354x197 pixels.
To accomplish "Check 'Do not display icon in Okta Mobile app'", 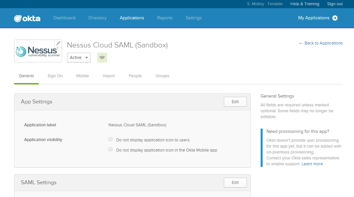I will 110,149.
